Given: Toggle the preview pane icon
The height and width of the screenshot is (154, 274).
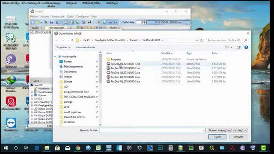Looking at the screenshot, I should point(238,47).
